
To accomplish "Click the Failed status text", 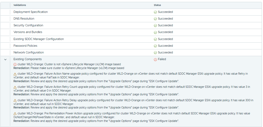I will [162, 59].
